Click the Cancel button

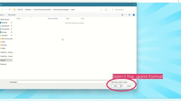pos(129,86)
